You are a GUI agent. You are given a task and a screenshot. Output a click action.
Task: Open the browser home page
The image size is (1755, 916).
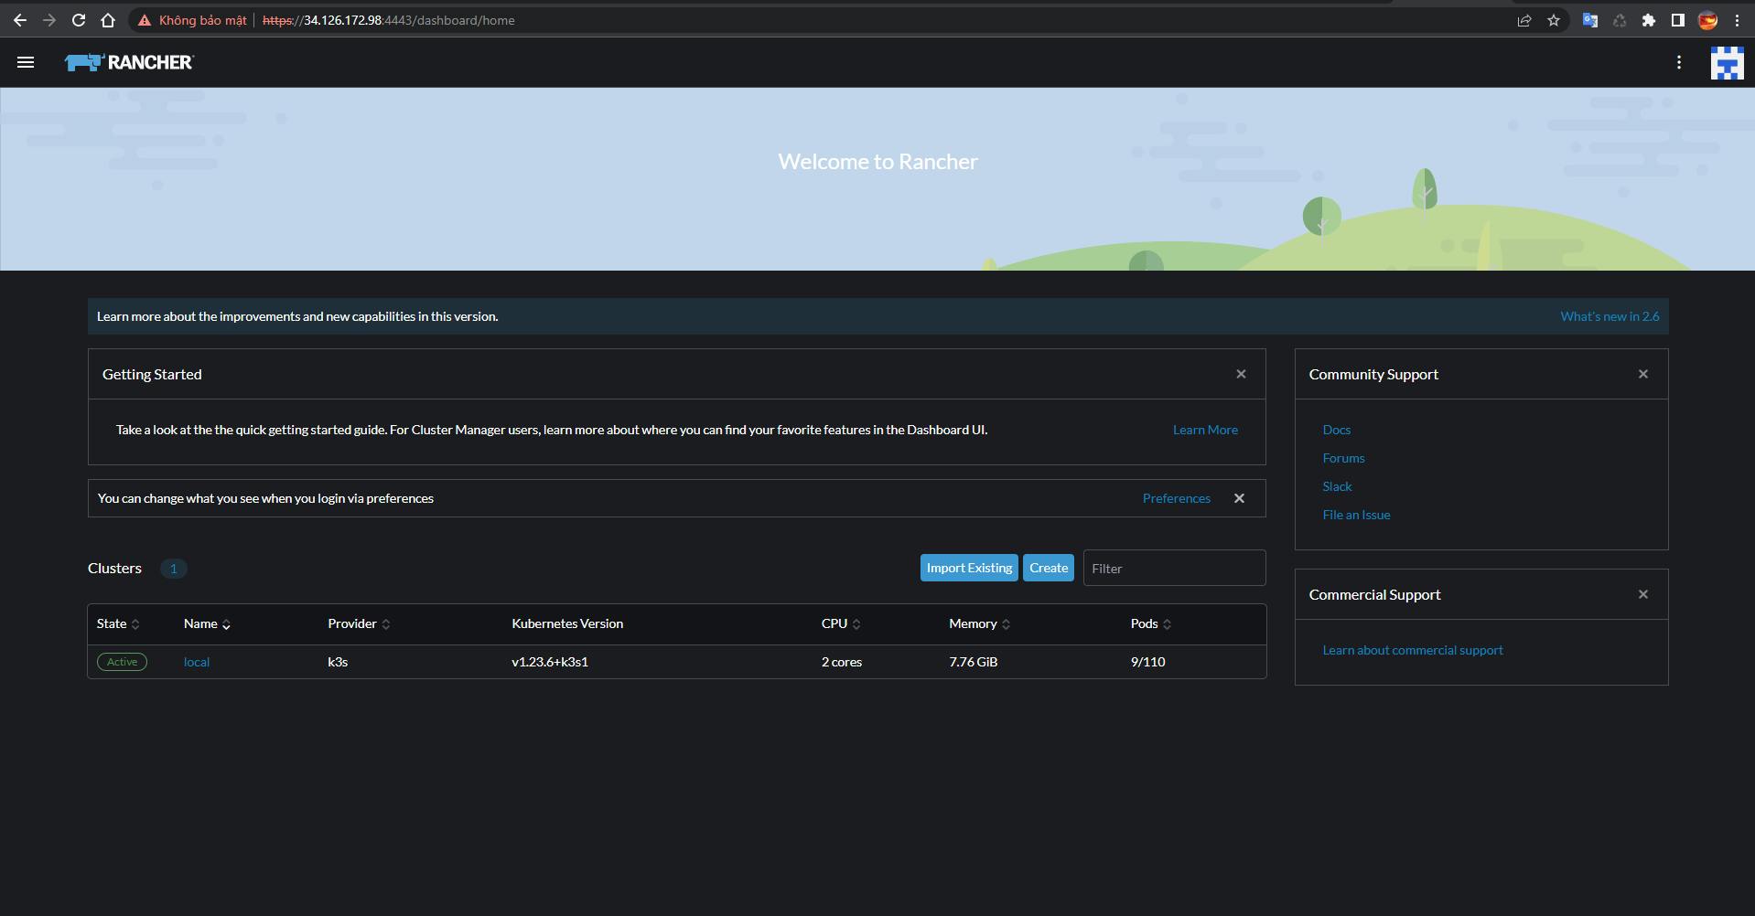click(108, 20)
